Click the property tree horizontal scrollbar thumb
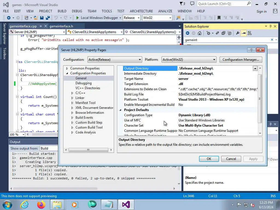 click(x=88, y=150)
